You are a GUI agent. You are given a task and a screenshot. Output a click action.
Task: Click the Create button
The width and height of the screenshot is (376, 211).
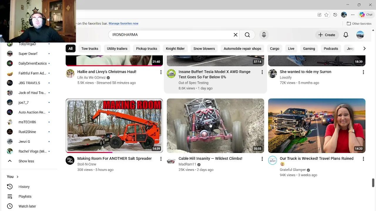326,35
